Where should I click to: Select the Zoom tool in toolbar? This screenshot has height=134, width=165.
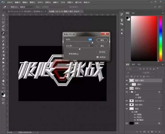point(3,84)
